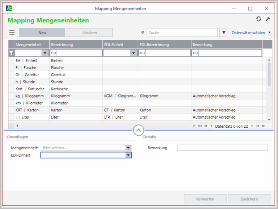Expand the EDI-Einheit combo box in Grundlagen

(x=129, y=155)
